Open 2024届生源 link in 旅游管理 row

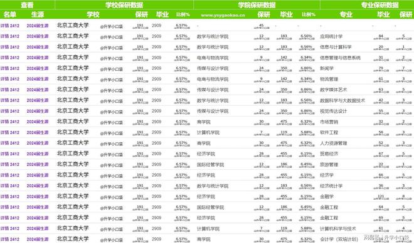38,165
